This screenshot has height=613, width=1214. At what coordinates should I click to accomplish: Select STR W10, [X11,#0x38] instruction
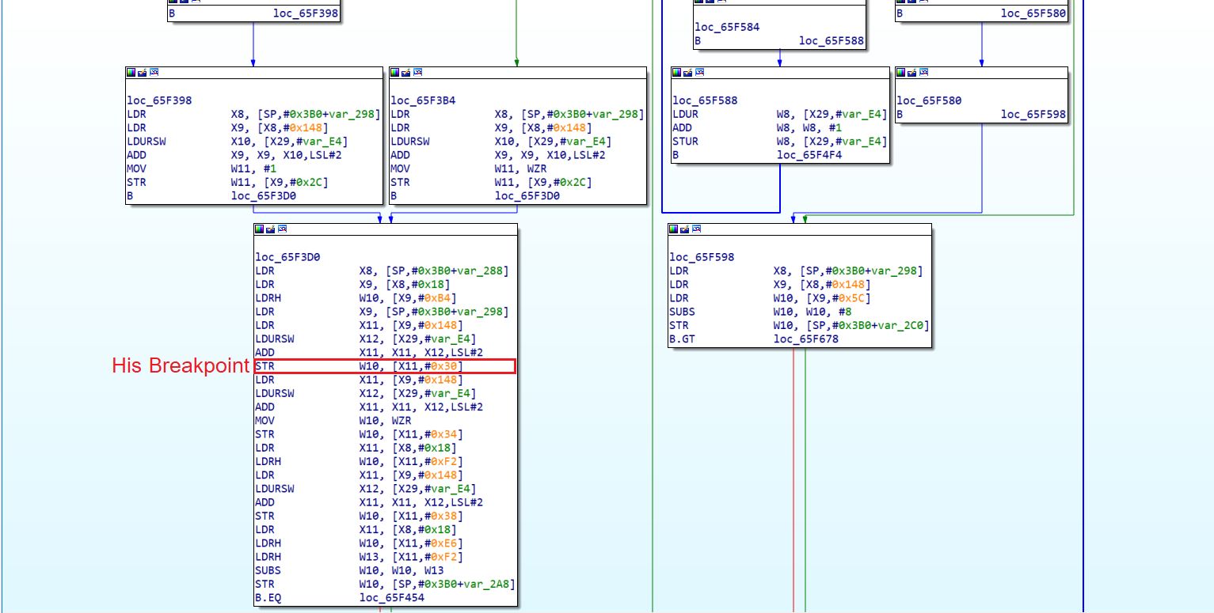coord(359,516)
